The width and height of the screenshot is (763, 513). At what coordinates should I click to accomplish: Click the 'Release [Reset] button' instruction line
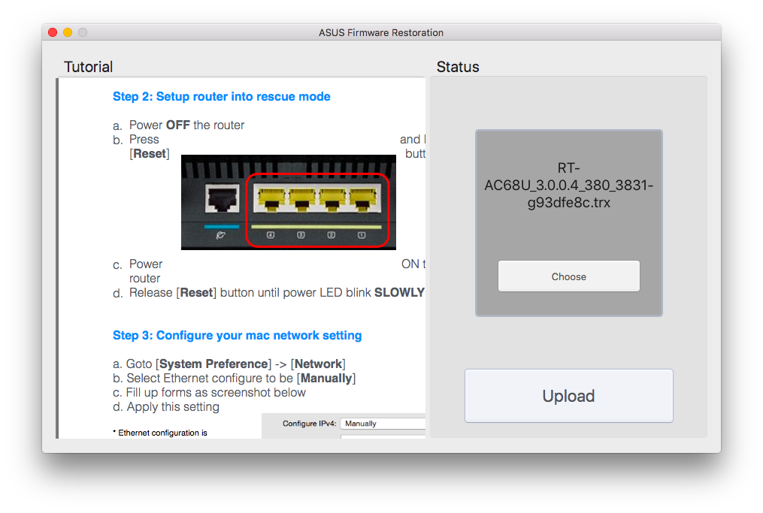click(268, 293)
